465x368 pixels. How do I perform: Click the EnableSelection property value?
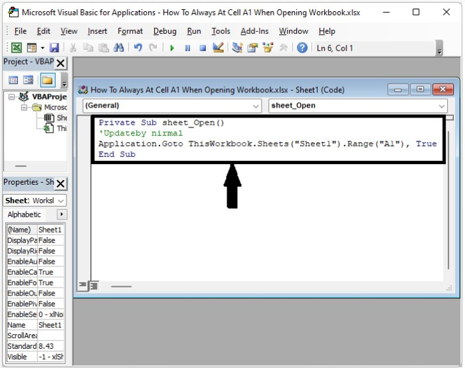coord(50,314)
